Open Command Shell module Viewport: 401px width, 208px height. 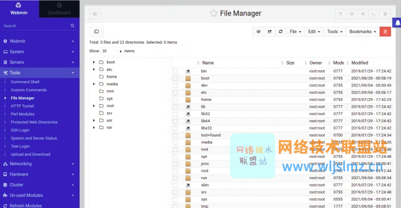point(25,82)
